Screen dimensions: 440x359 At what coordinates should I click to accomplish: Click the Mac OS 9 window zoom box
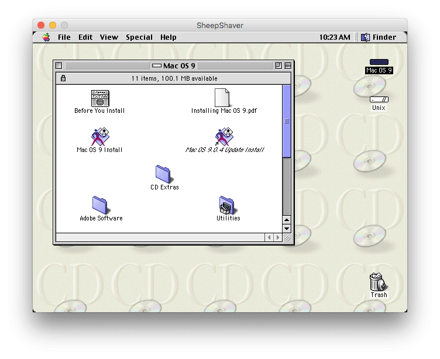[279, 65]
